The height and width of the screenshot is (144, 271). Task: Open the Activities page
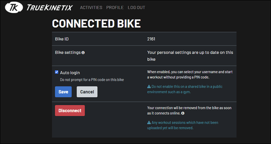pos(91,8)
